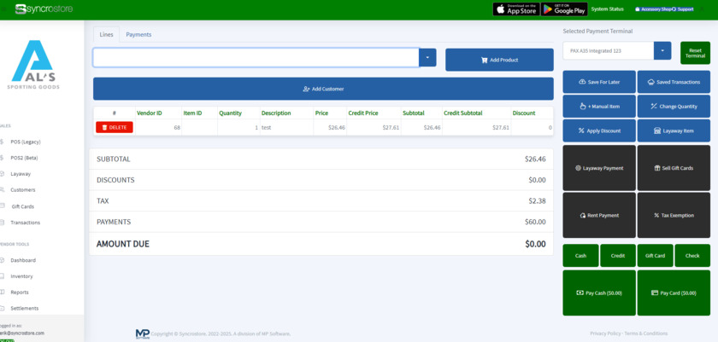Expand the product search dropdown arrow
Screen dimensions: 718x342
[x=427, y=57]
